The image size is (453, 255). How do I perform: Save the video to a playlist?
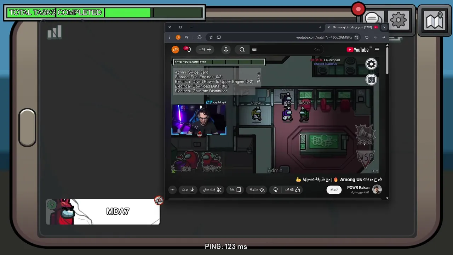235,190
